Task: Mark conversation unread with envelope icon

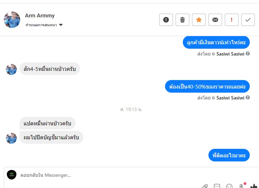Action: 215,20
